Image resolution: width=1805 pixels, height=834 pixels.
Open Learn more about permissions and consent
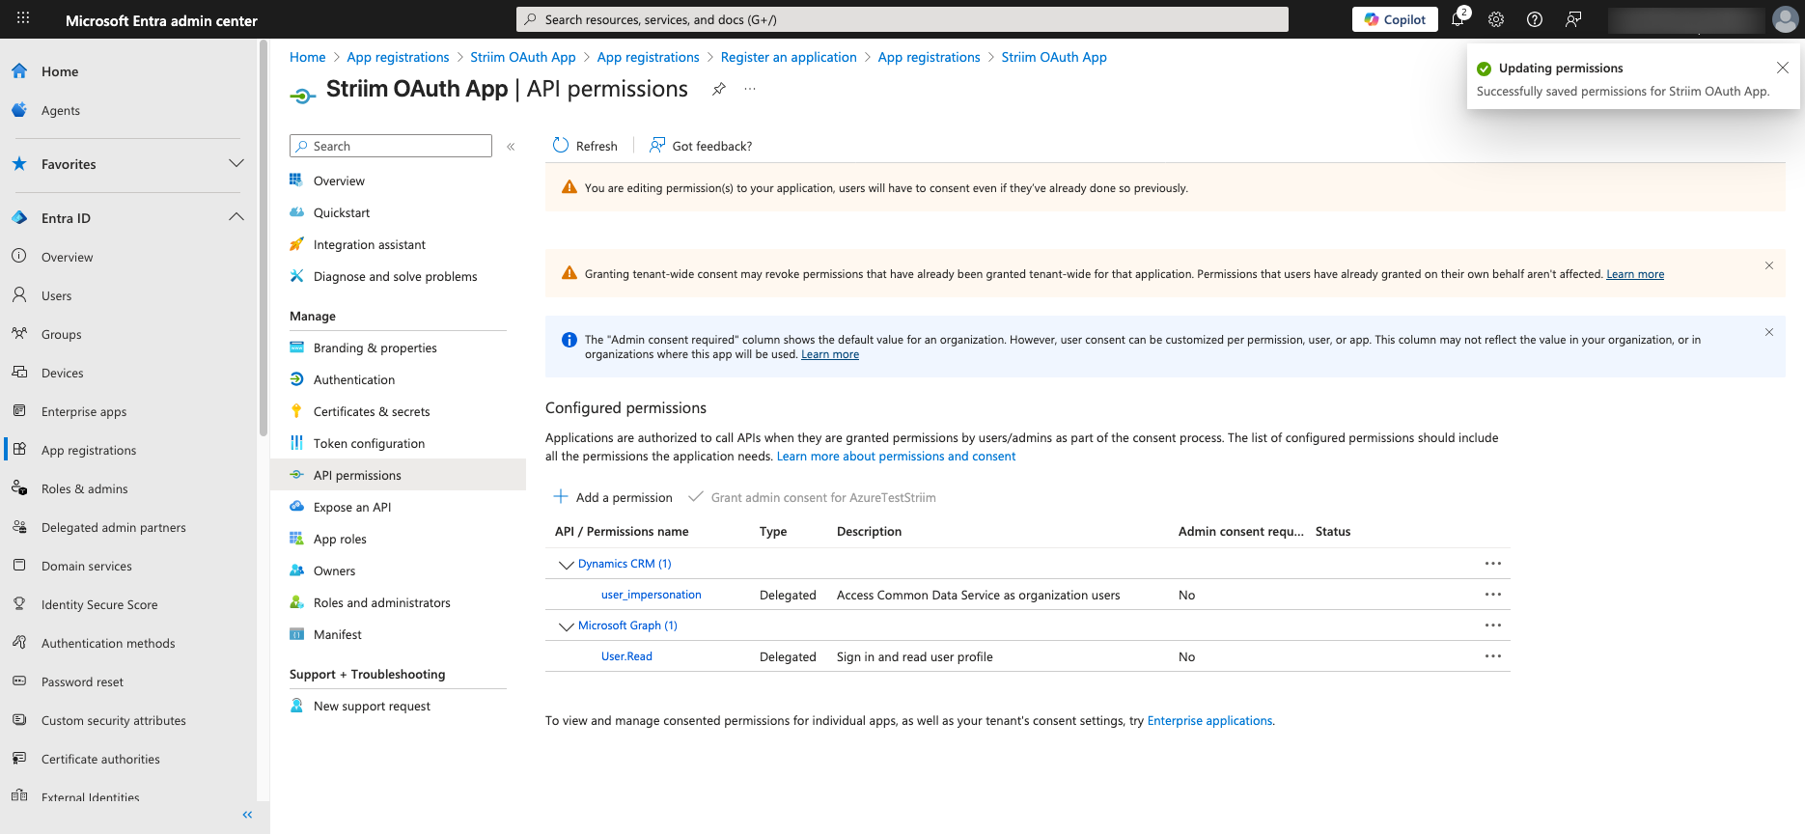pos(896,457)
